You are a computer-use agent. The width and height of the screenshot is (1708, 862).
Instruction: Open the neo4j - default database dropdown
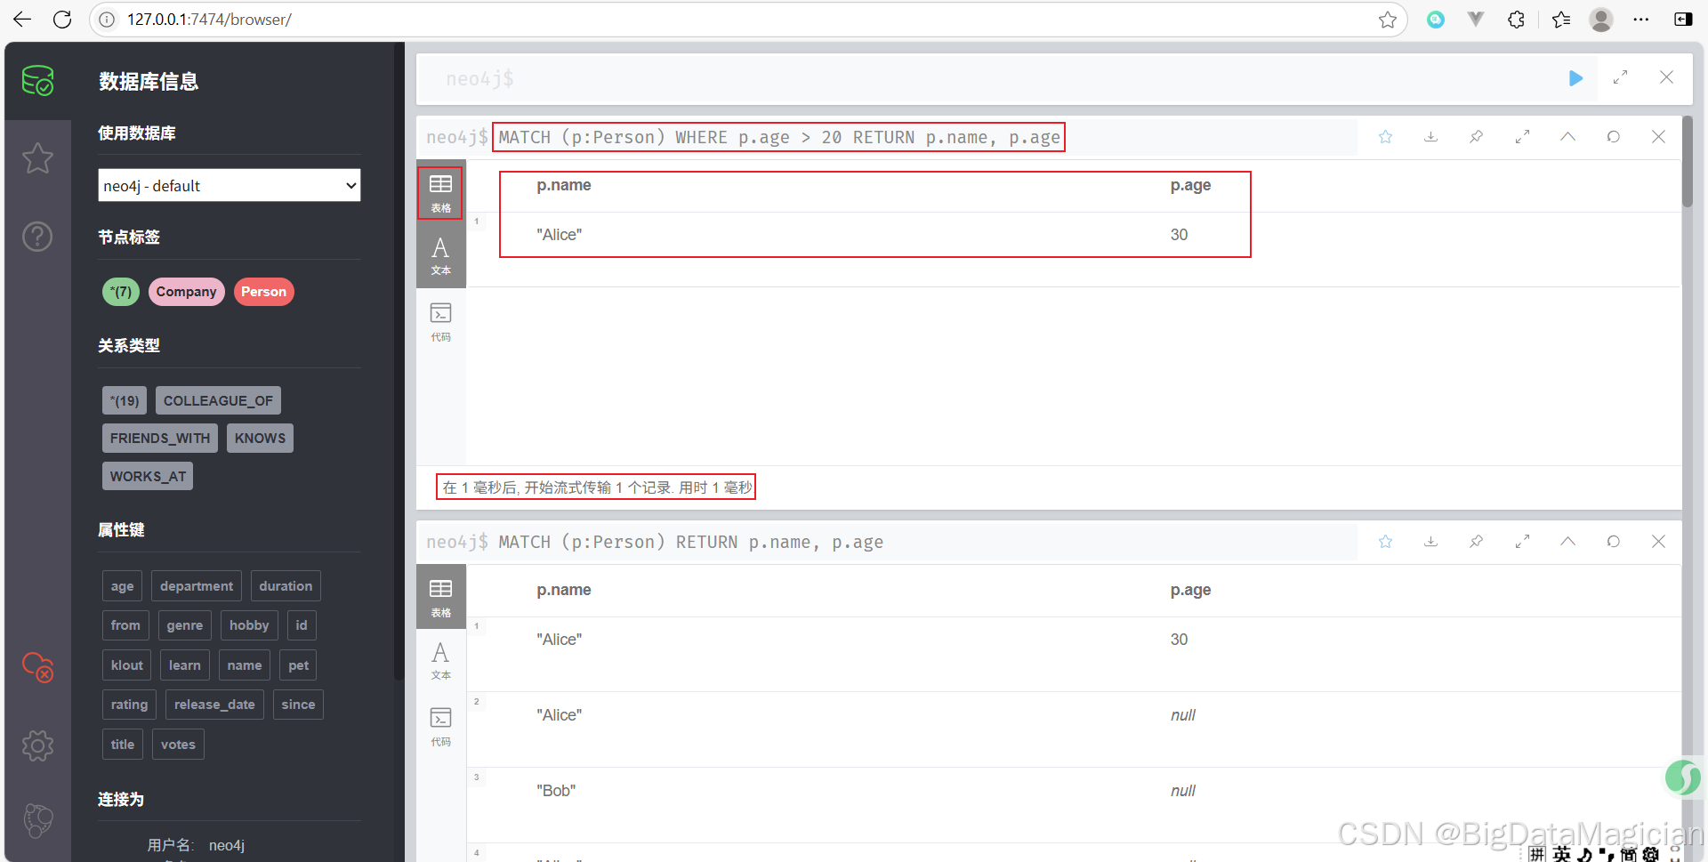230,185
